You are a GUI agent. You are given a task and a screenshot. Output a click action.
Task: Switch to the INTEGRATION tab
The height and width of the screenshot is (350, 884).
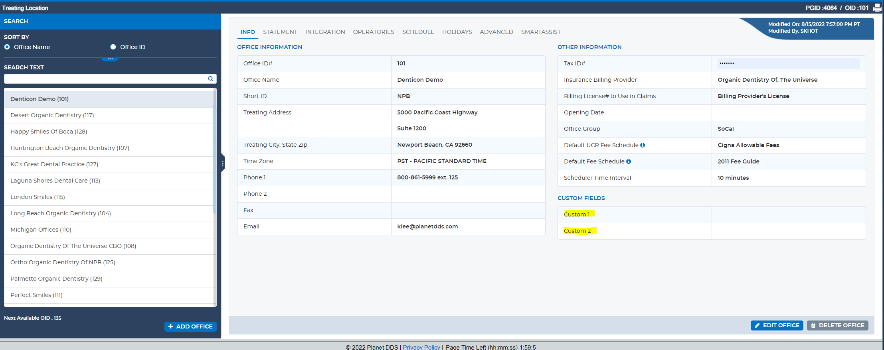click(x=325, y=32)
